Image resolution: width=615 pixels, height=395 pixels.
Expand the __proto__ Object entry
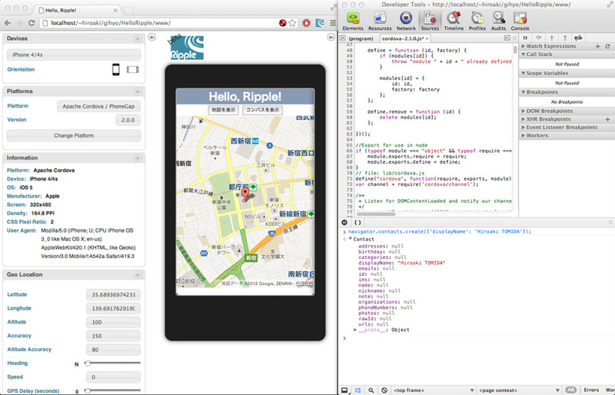[355, 330]
